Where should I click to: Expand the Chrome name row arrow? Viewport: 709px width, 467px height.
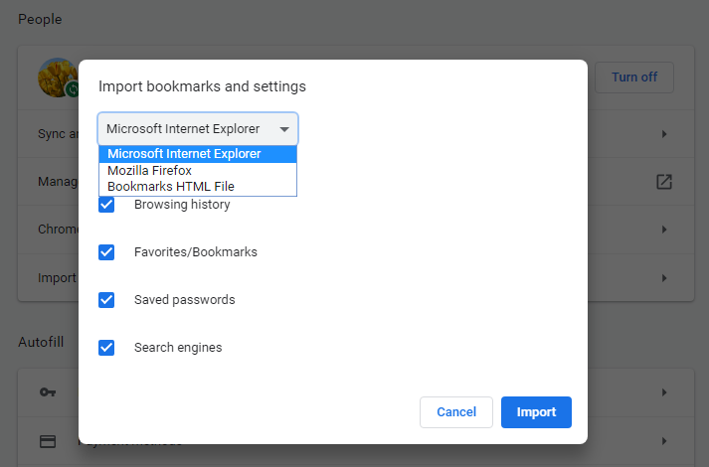pos(664,230)
